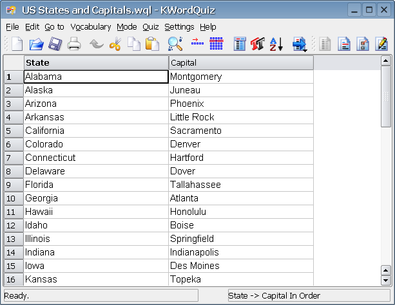Copy selection using the two-pages icon

134,44
